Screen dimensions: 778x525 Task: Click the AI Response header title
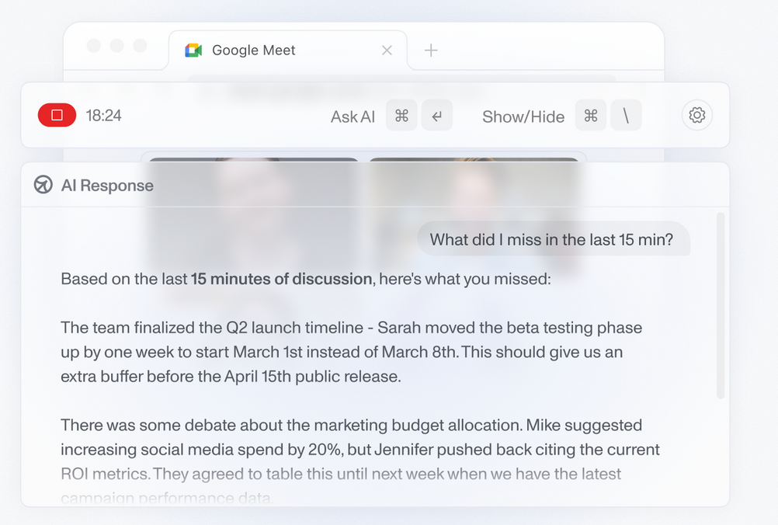tap(107, 186)
